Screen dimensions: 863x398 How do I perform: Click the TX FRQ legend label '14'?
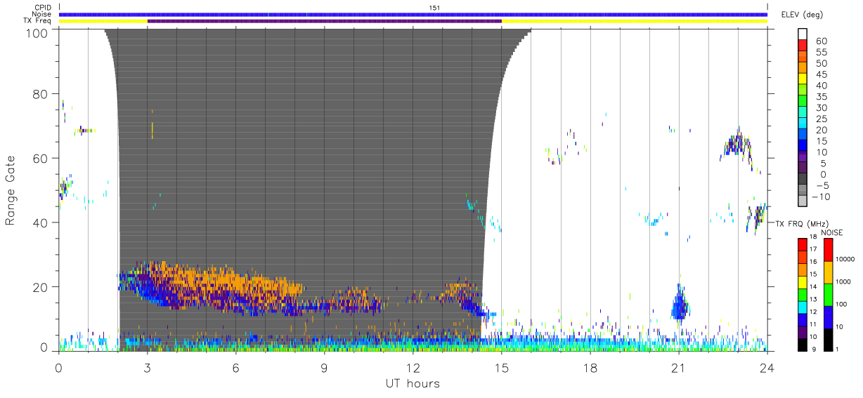(812, 287)
